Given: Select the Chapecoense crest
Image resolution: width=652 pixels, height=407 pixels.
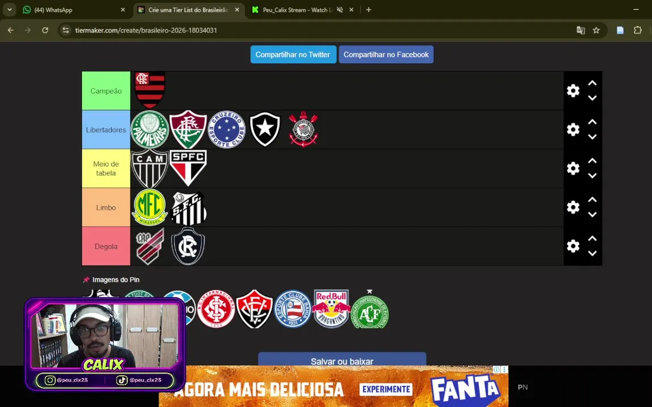Looking at the screenshot, I should pyautogui.click(x=370, y=310).
